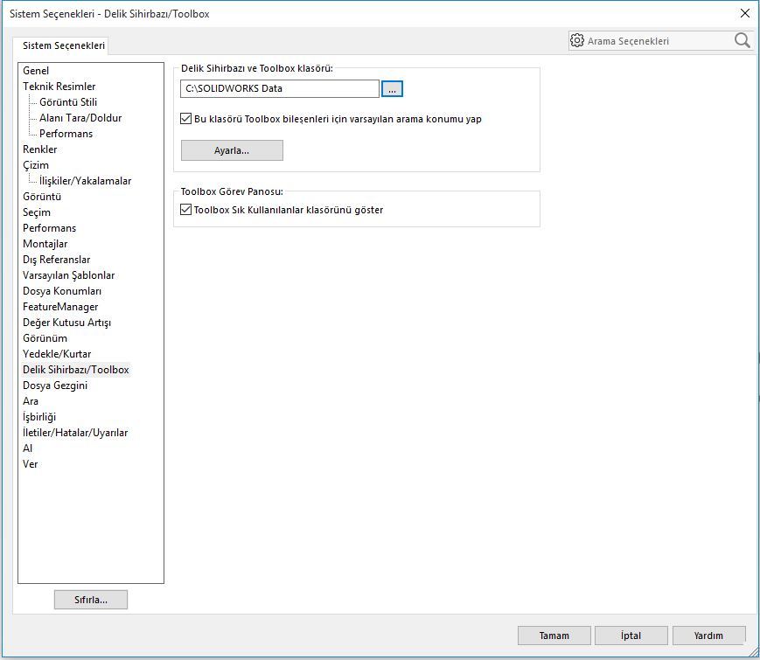Select Al category in list
Image resolution: width=760 pixels, height=660 pixels.
pos(28,448)
